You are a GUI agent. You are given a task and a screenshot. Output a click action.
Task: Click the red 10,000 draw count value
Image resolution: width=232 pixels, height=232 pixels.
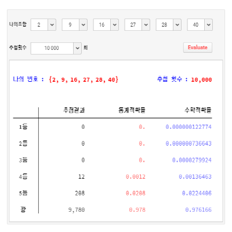pyautogui.click(x=201, y=80)
